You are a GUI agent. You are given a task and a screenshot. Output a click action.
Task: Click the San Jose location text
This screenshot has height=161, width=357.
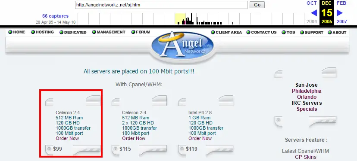tap(307, 85)
